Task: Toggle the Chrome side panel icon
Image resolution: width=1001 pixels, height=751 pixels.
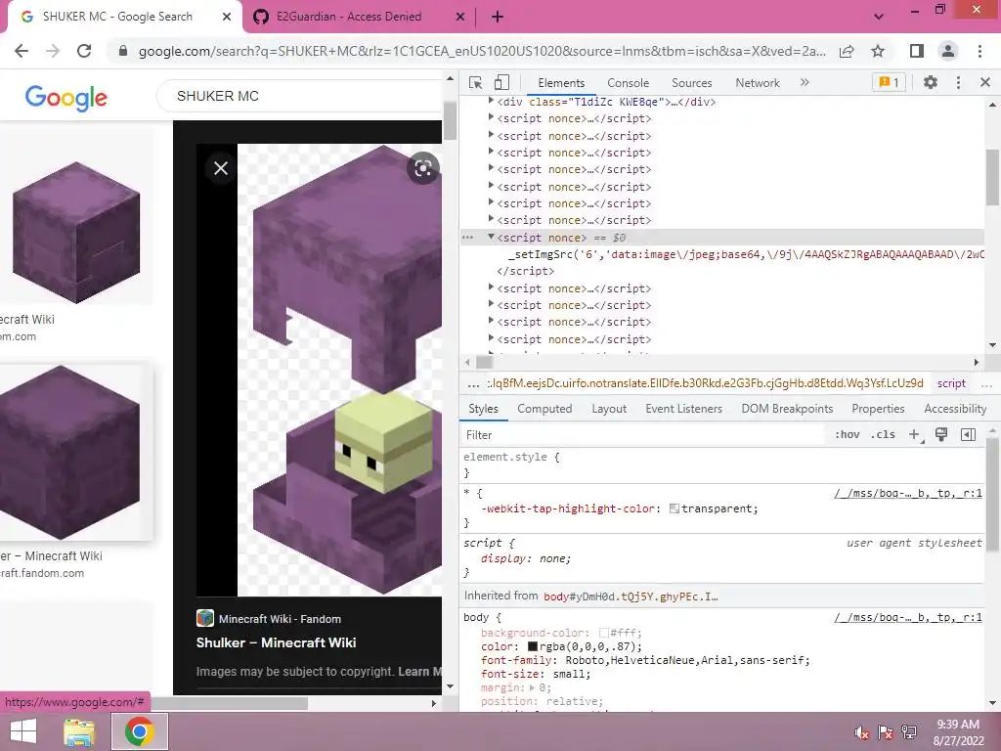Action: [x=917, y=51]
